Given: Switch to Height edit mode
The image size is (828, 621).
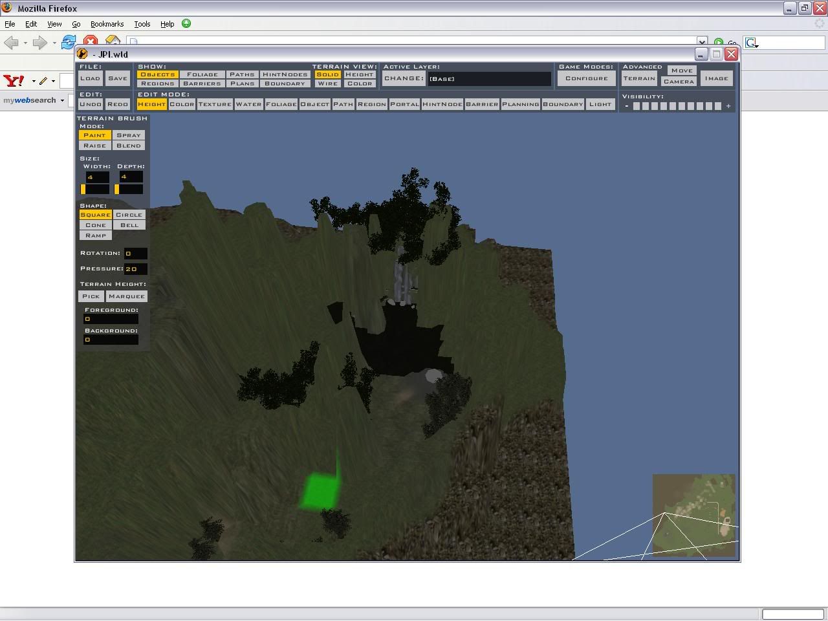Looking at the screenshot, I should click(151, 104).
